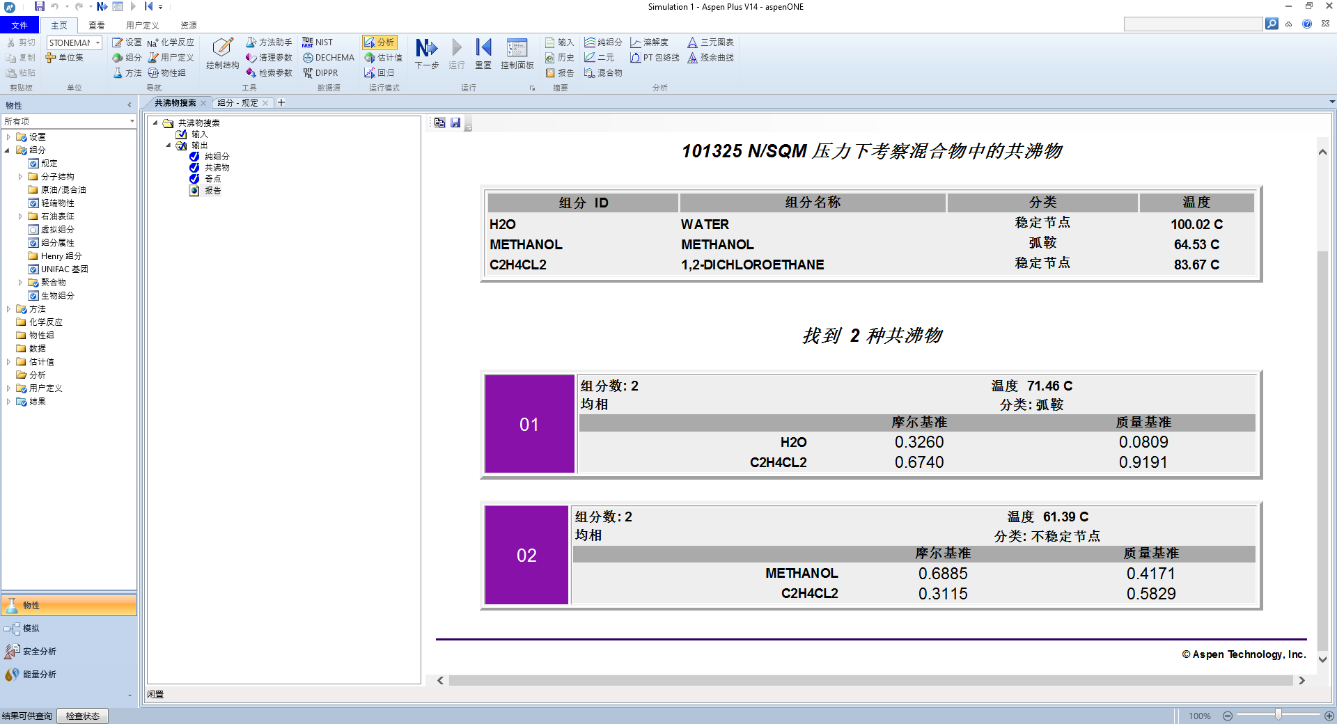Viewport: 1337px width, 724px height.
Task: Open Setup (设置) in the ribbon
Action: coord(127,42)
